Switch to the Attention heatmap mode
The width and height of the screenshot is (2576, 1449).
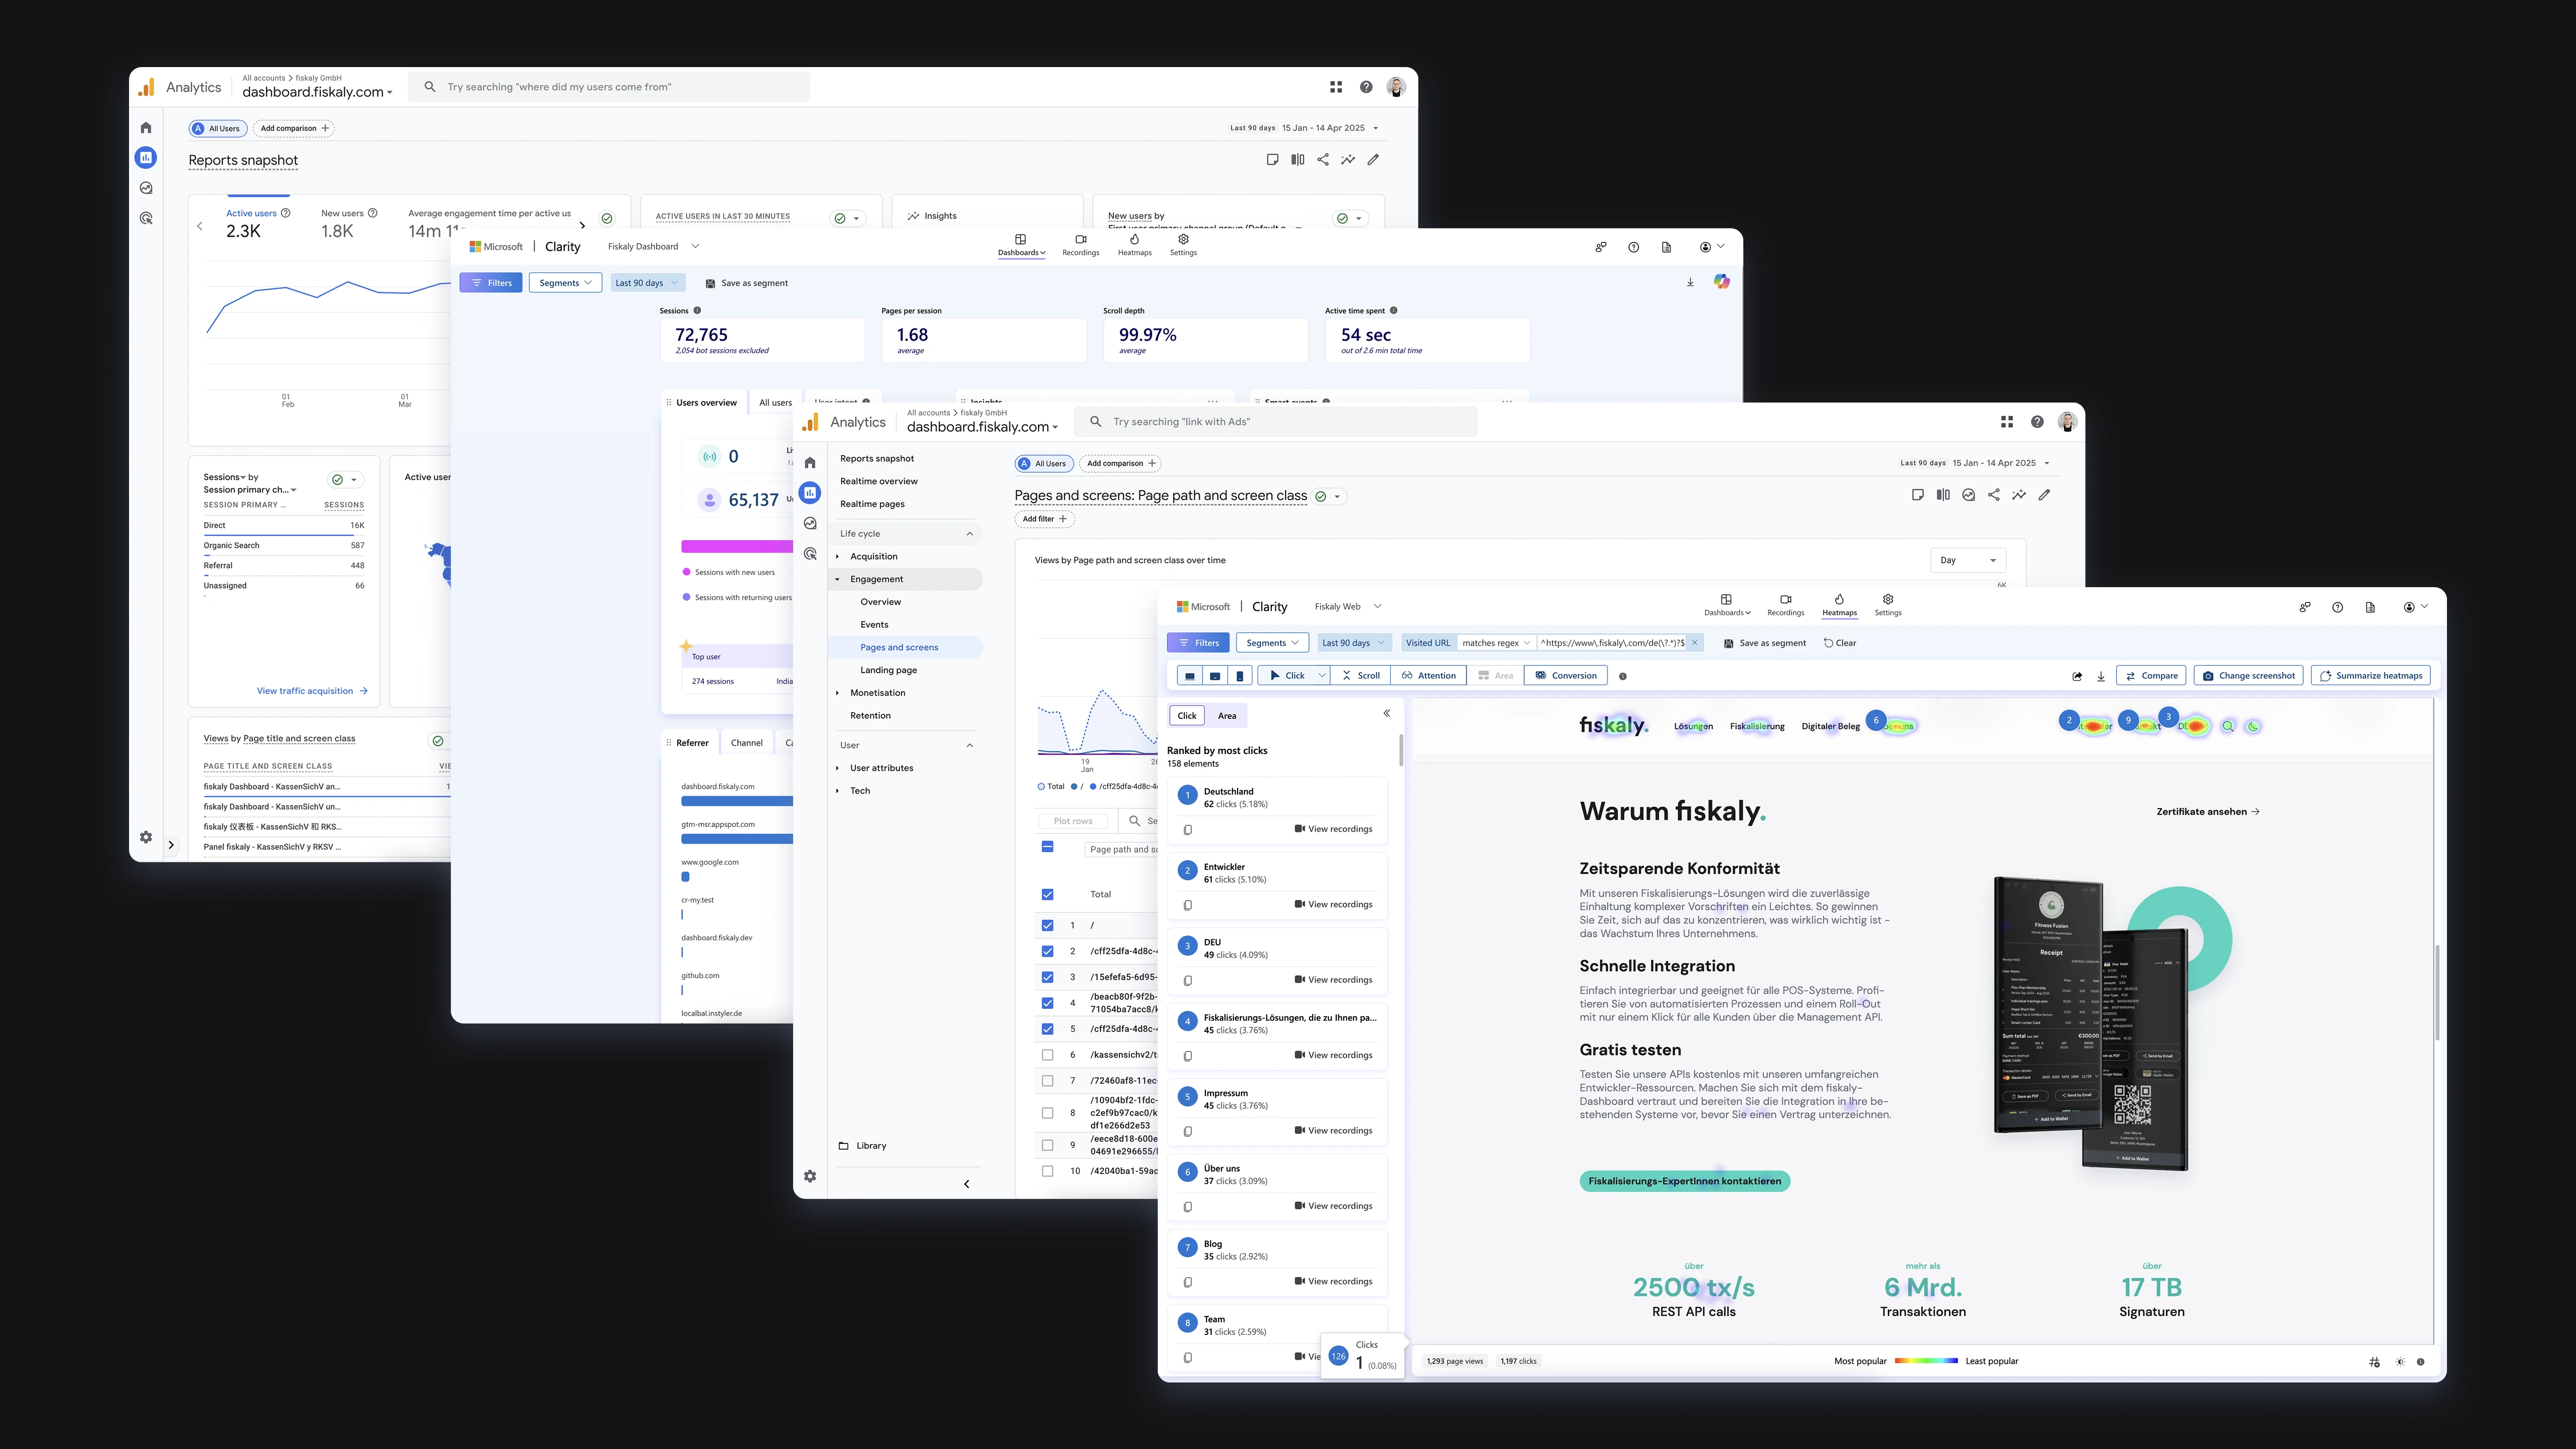pos(1428,675)
